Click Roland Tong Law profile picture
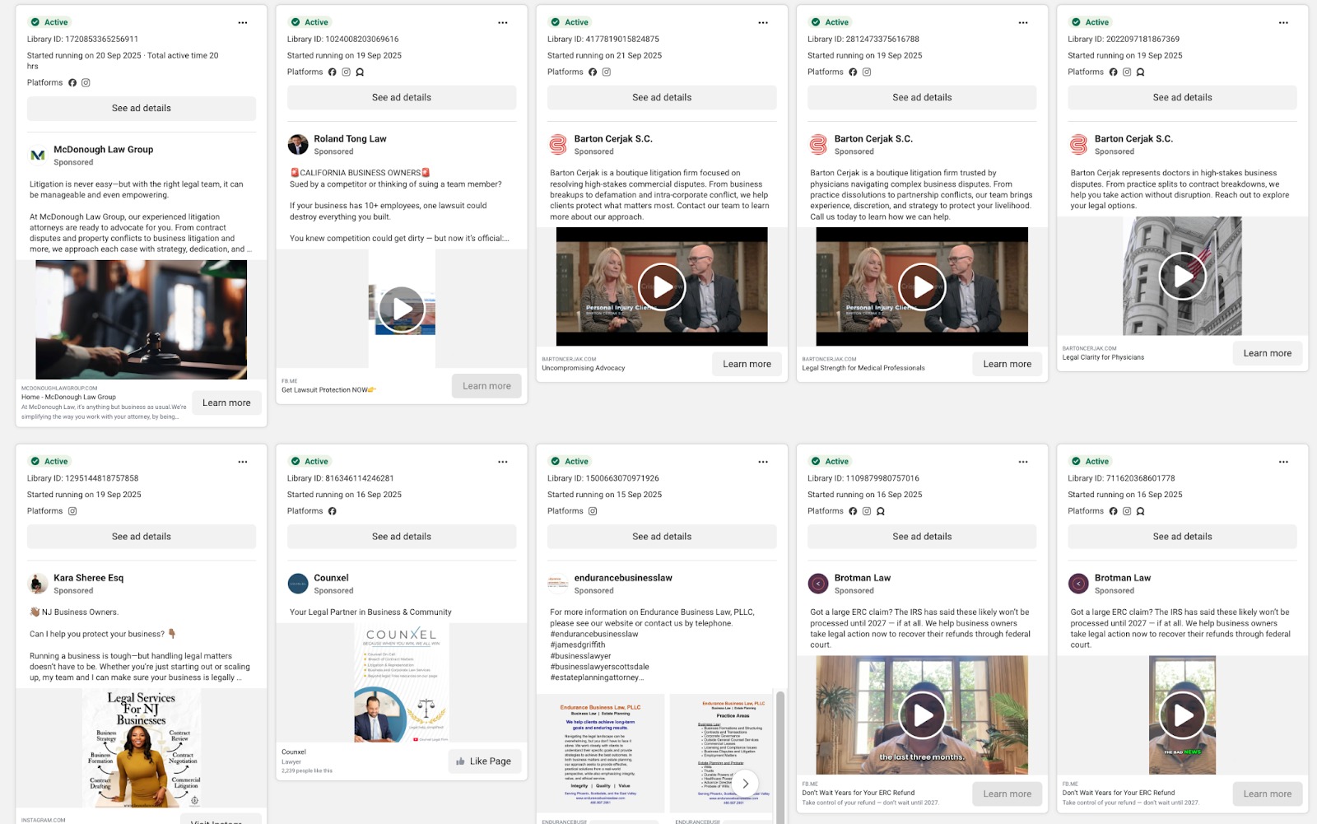 click(x=298, y=145)
